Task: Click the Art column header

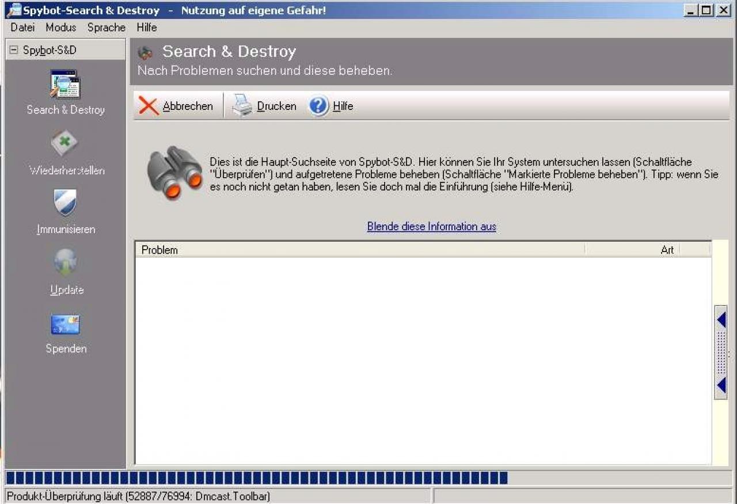Action: 632,250
